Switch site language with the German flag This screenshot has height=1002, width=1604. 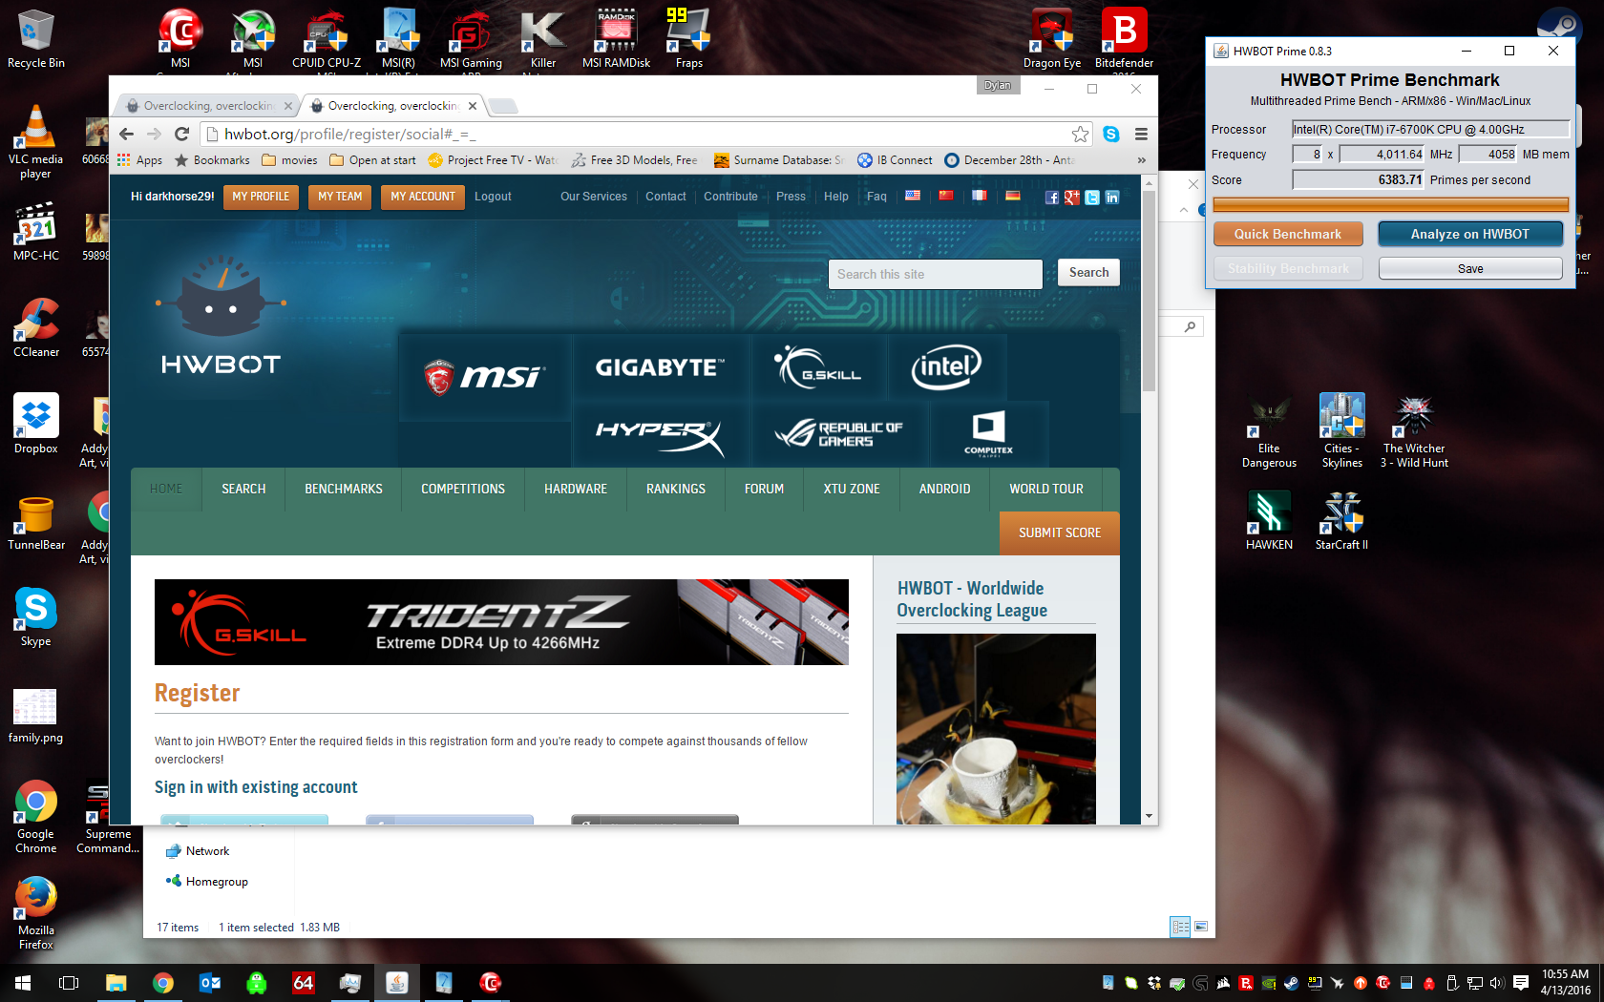tap(1013, 196)
